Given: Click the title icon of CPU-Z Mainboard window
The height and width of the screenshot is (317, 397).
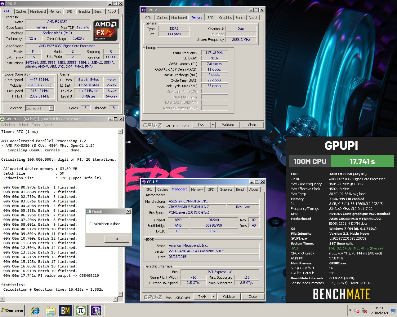Looking at the screenshot, I should tap(144, 182).
